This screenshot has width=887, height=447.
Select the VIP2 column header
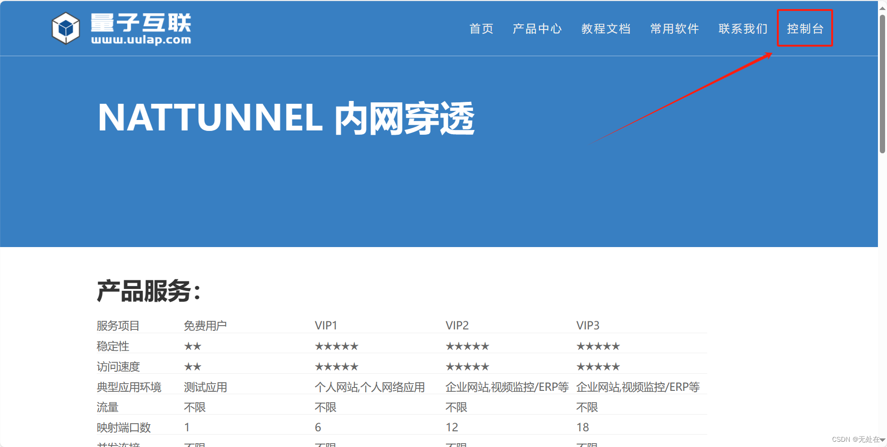coord(457,326)
